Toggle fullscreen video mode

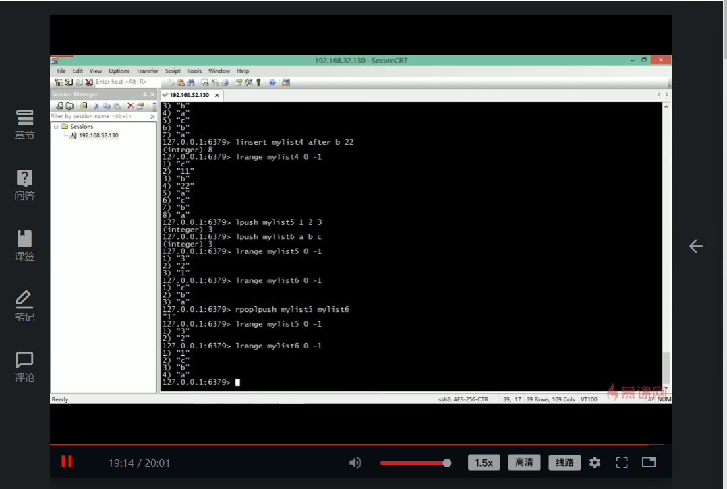click(x=622, y=462)
